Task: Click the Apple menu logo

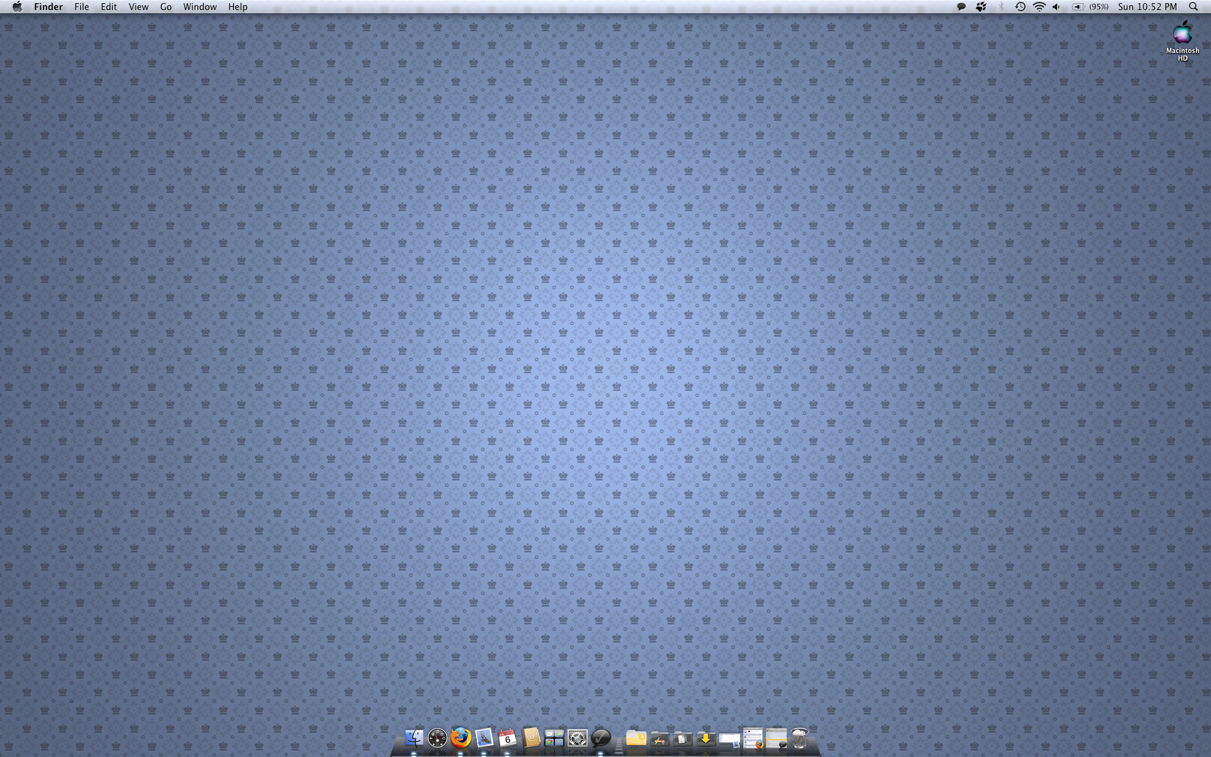Action: [x=17, y=7]
